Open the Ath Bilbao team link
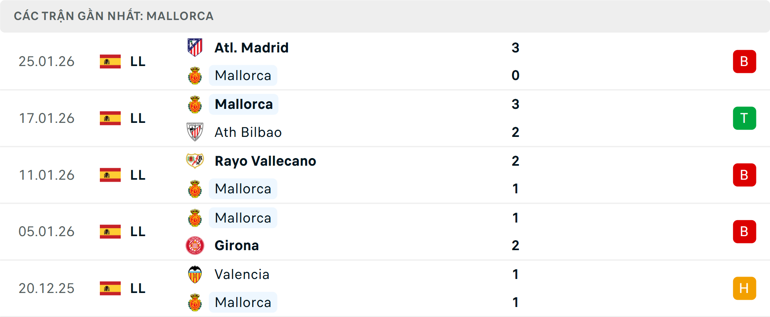The height and width of the screenshot is (317, 770). 248,132
